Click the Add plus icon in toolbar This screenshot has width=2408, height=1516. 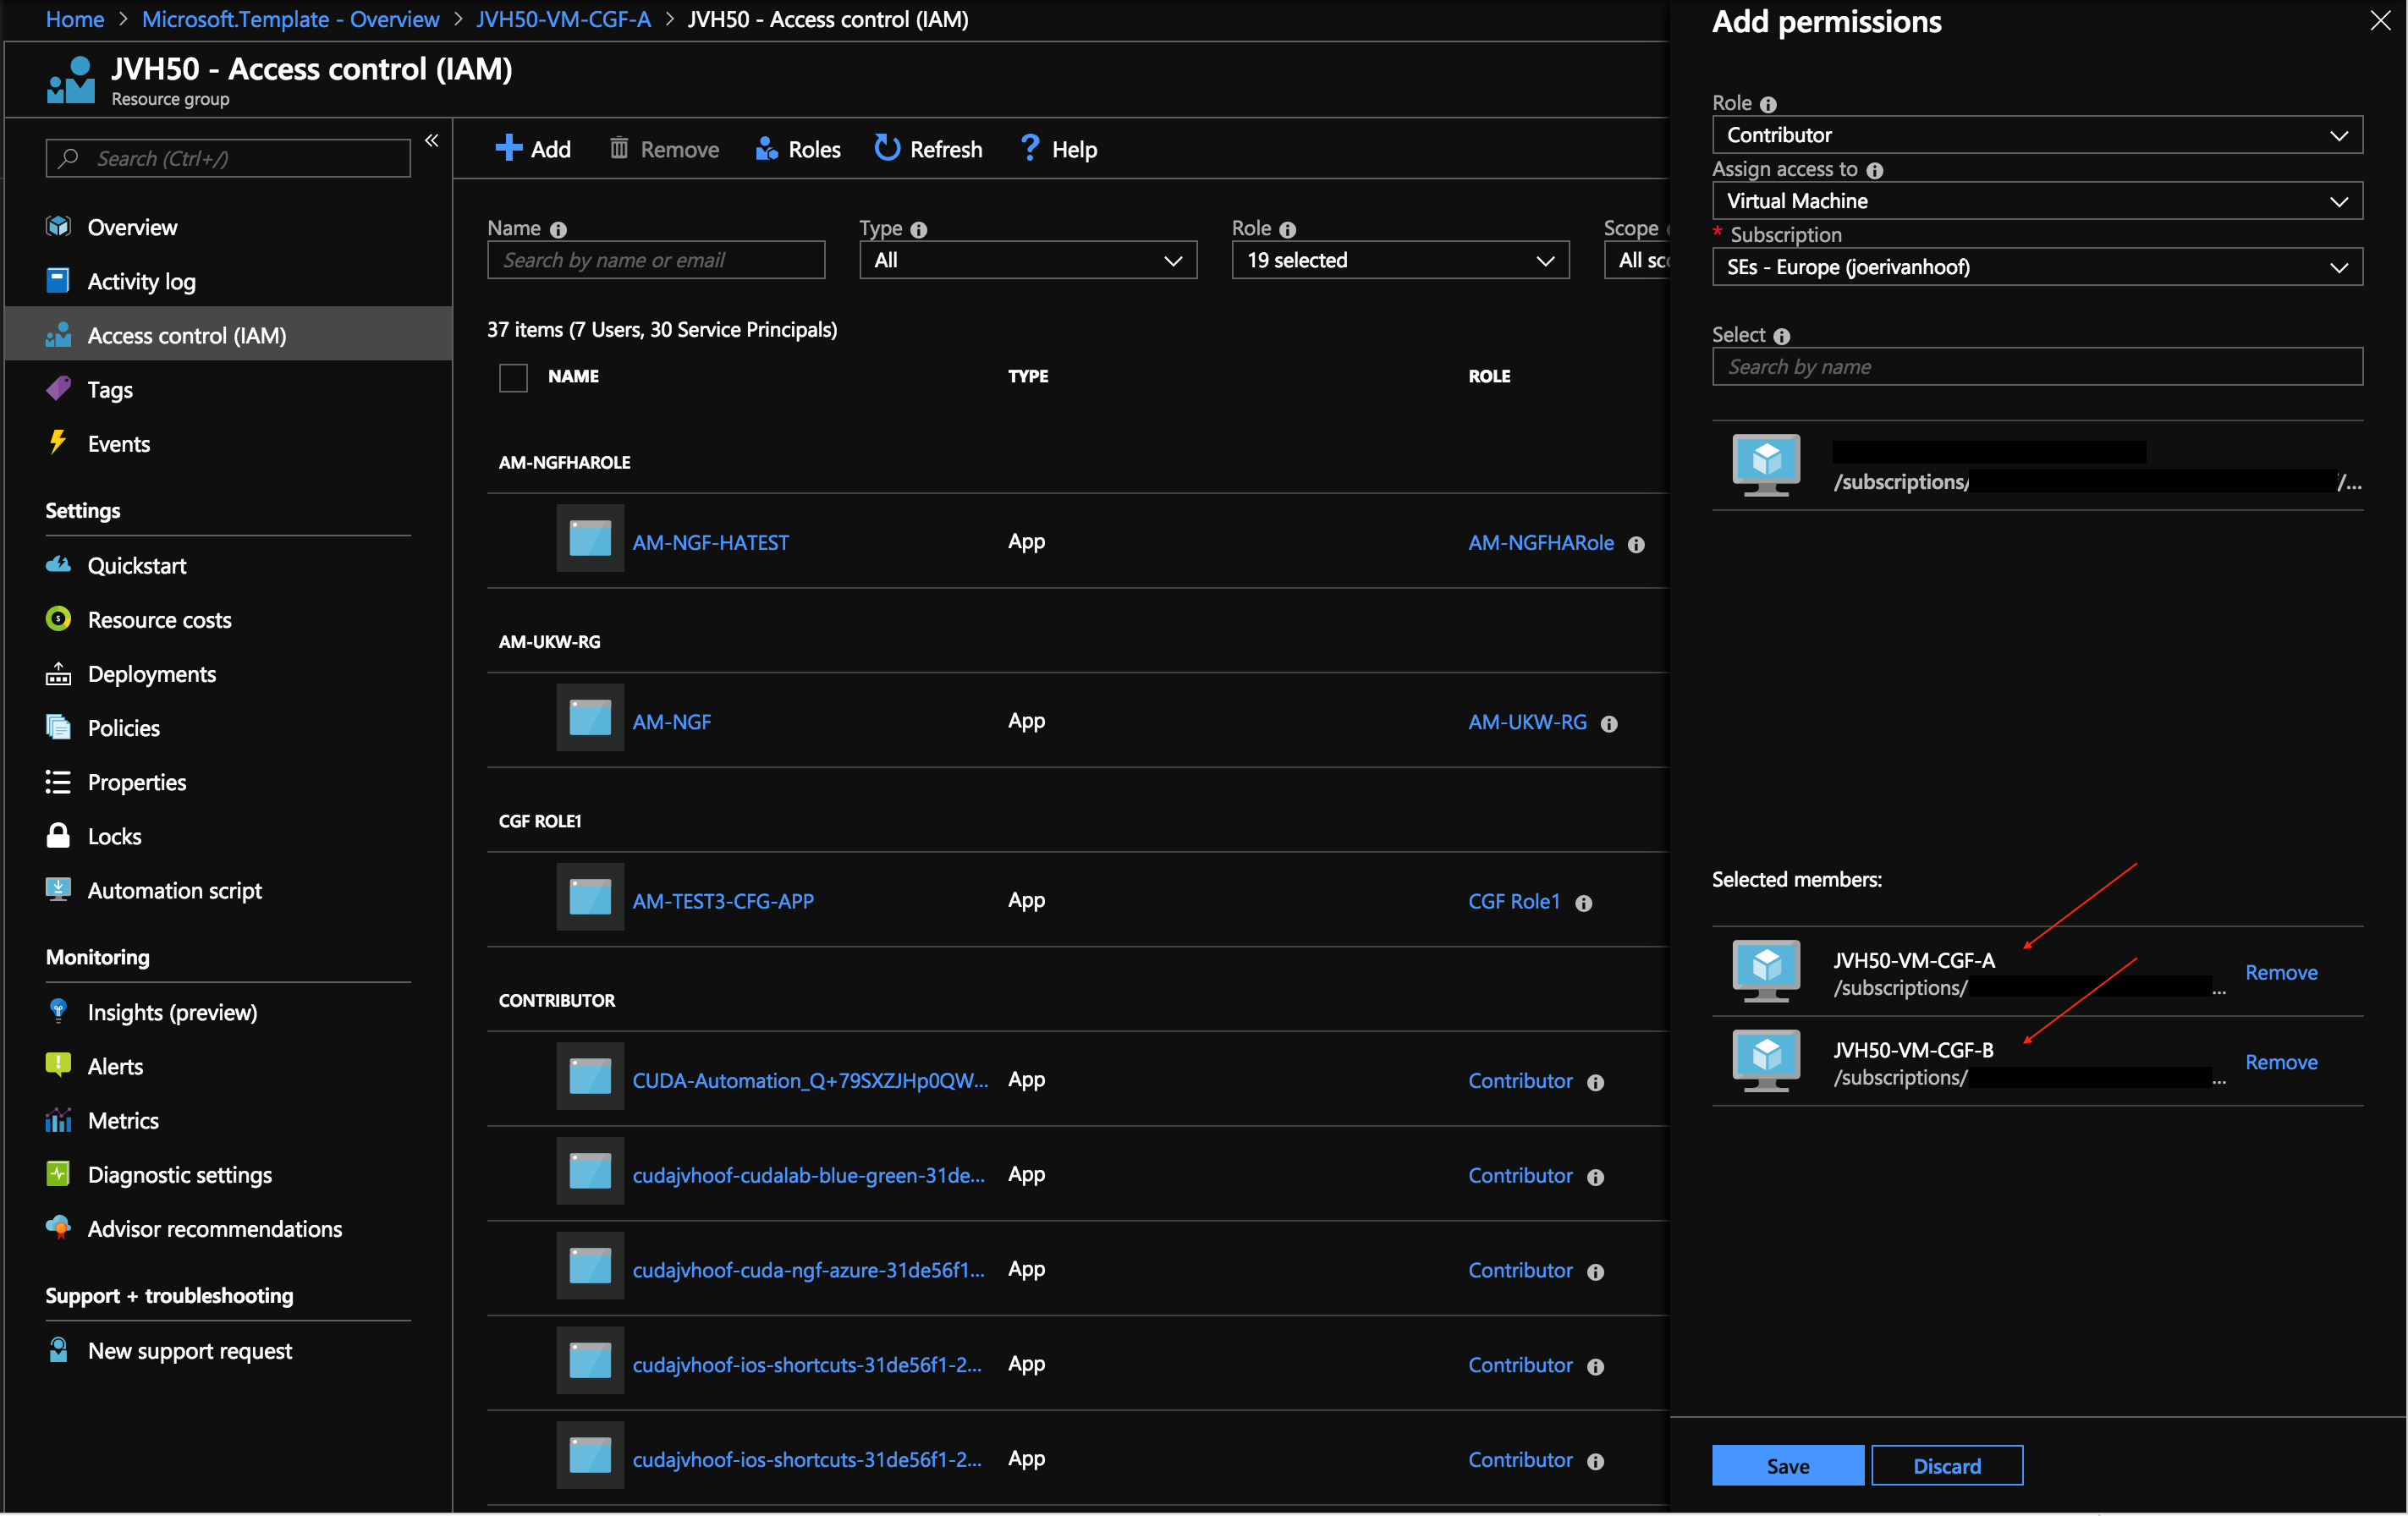click(x=508, y=148)
